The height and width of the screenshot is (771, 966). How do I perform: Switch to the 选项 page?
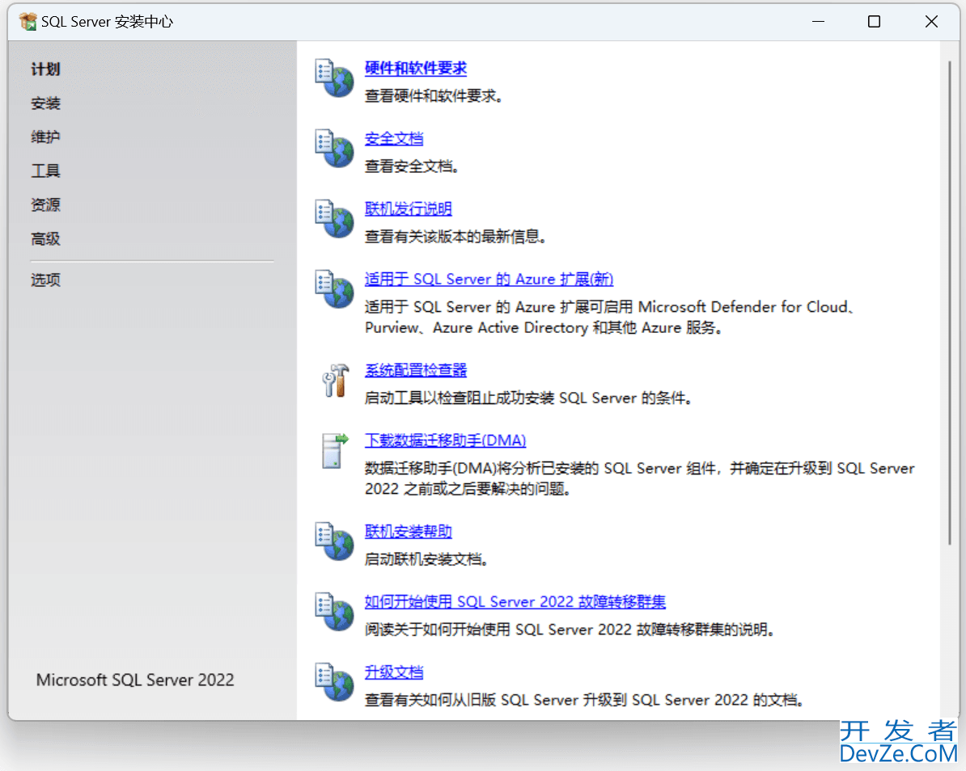pyautogui.click(x=45, y=280)
